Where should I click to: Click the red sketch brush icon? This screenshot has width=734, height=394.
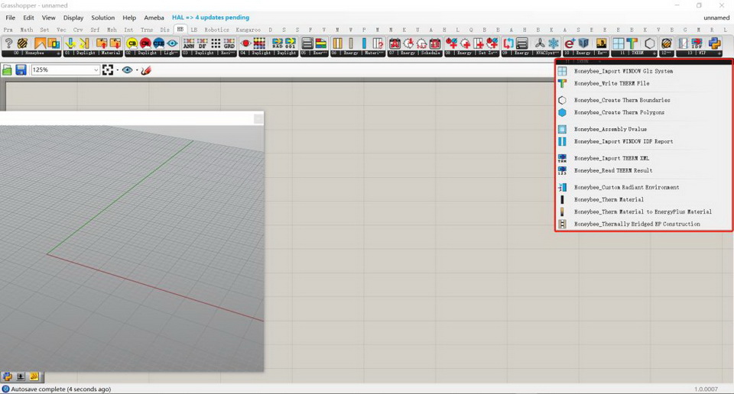(146, 70)
